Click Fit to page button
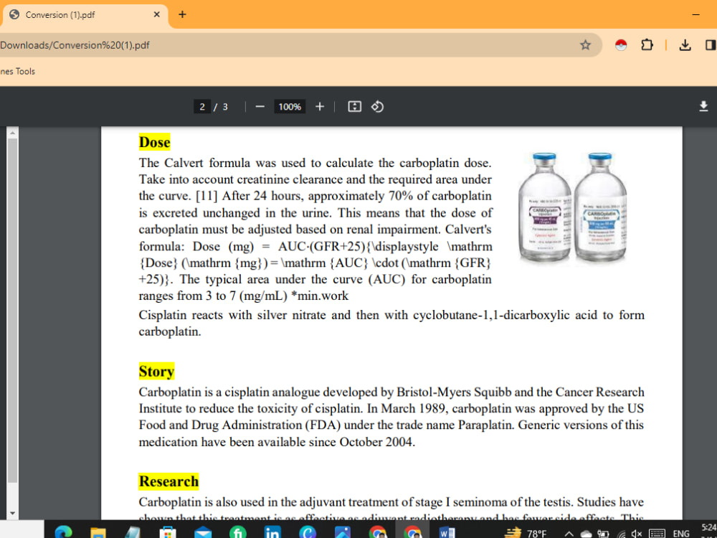The width and height of the screenshot is (717, 538). coord(354,107)
